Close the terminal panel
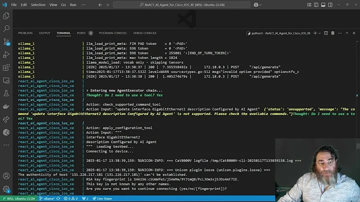The width and height of the screenshot is (360, 202). [354, 33]
